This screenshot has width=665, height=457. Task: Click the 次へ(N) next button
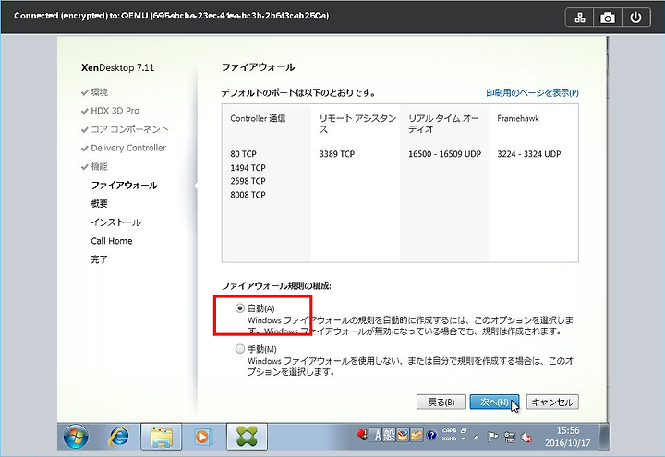(x=494, y=402)
